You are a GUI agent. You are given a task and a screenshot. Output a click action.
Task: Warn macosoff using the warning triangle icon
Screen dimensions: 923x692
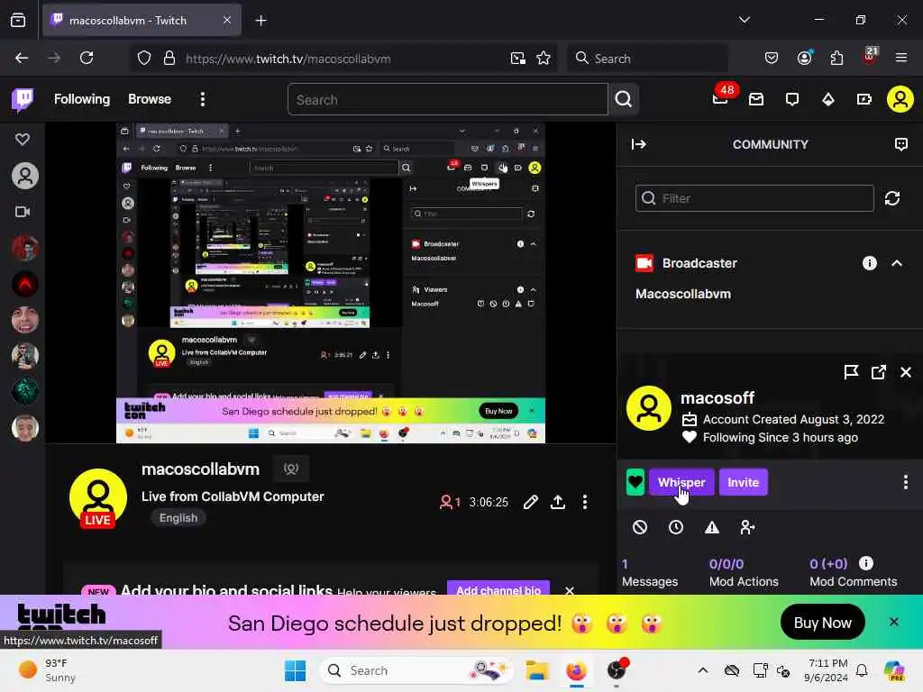[712, 527]
